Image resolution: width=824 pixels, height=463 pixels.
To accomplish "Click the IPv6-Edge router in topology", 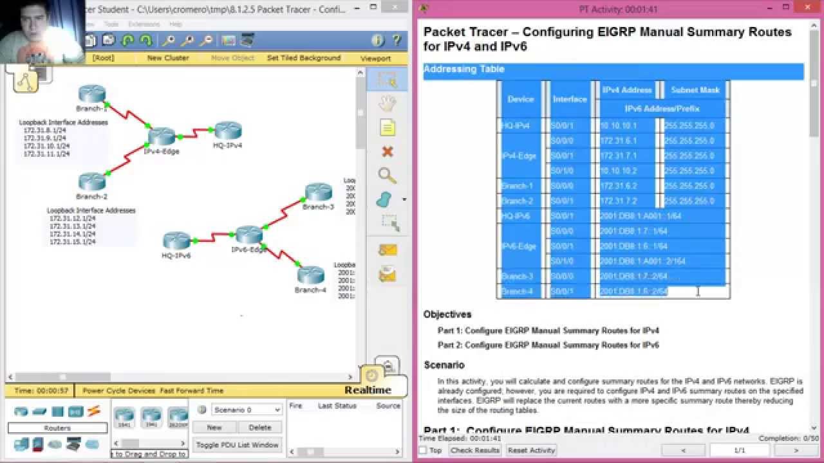I will point(248,235).
